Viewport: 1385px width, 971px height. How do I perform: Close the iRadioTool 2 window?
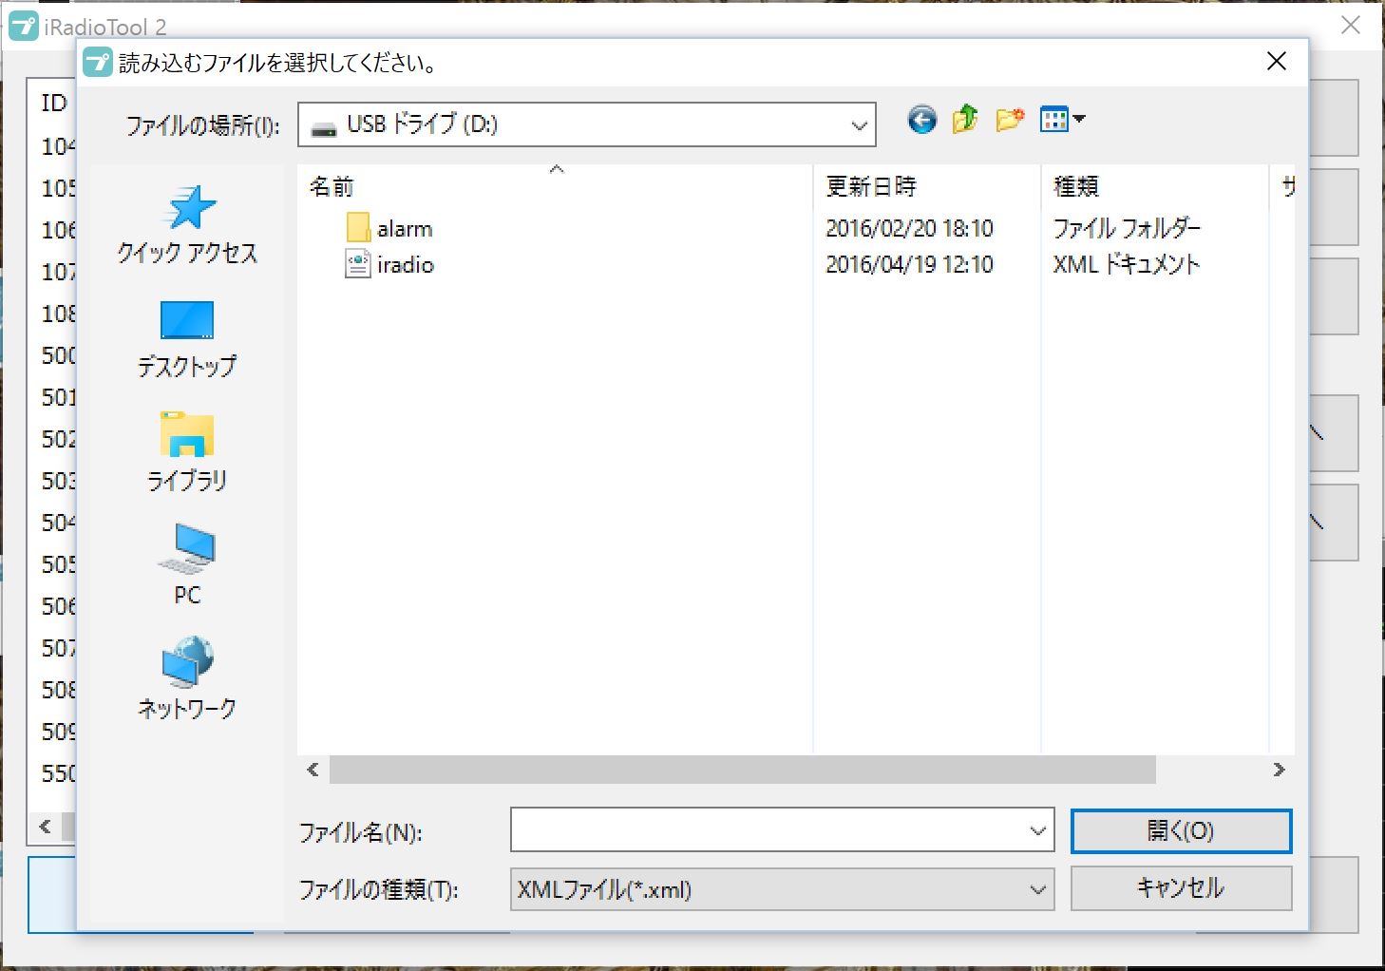coord(1351,26)
